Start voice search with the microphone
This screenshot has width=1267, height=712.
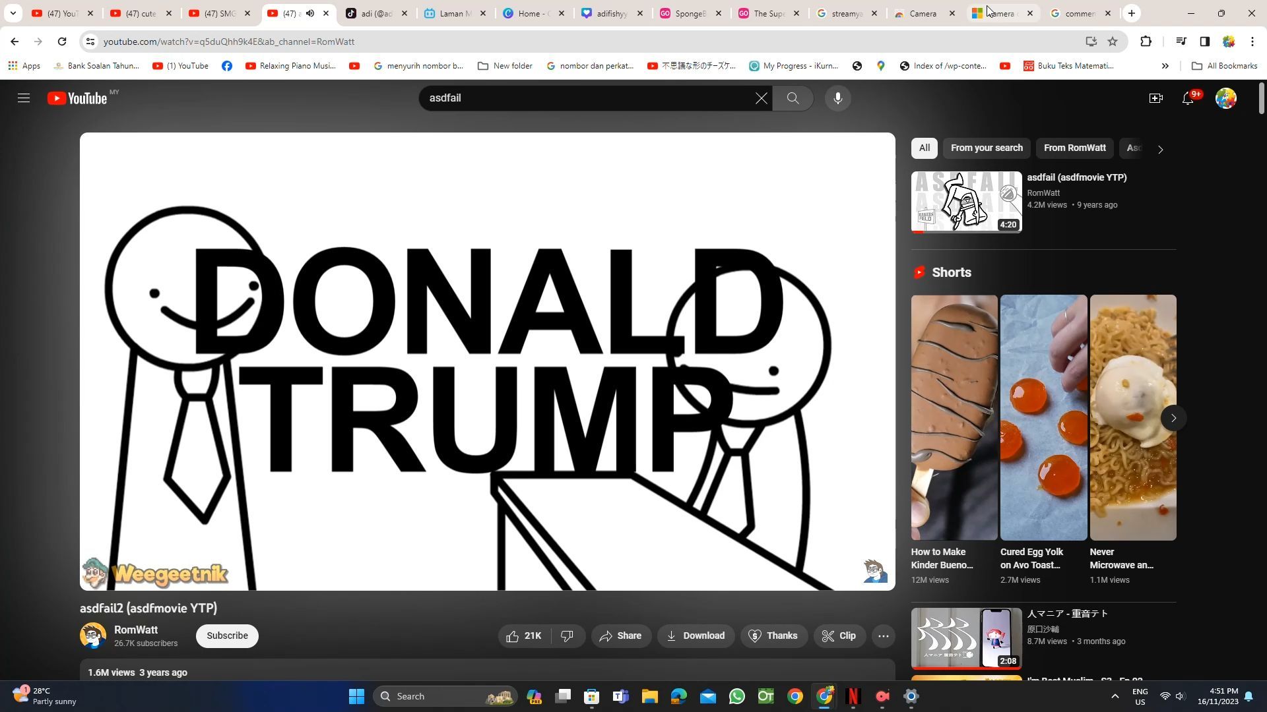pos(837,98)
